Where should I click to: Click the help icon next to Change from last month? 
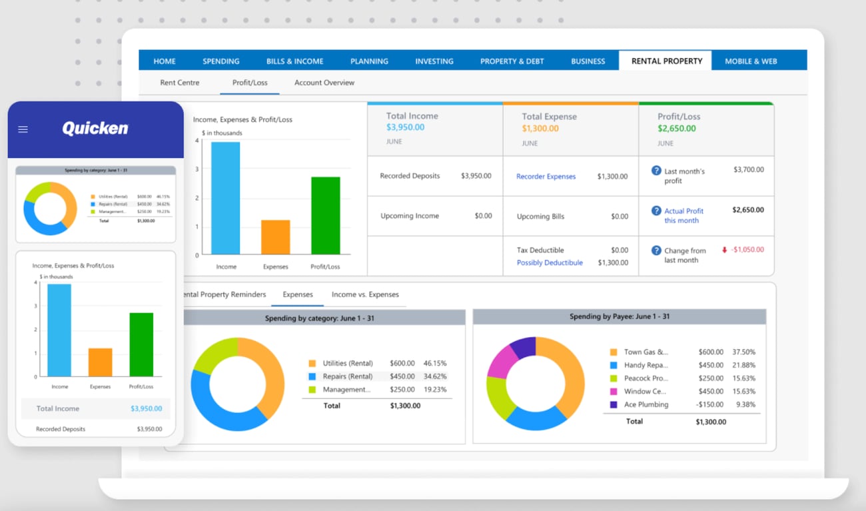click(x=656, y=251)
